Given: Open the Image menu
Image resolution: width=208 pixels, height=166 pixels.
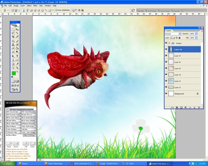Looking at the screenshot, I should pos(16,6).
